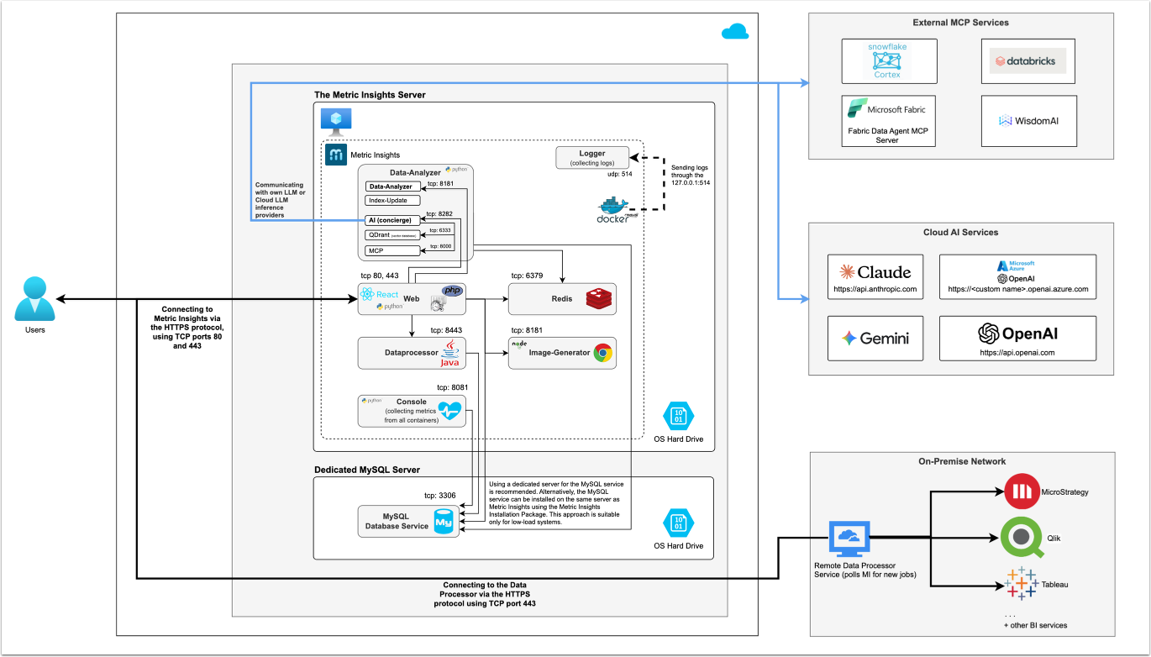Select the Metric Insights server monitor icon

(337, 122)
